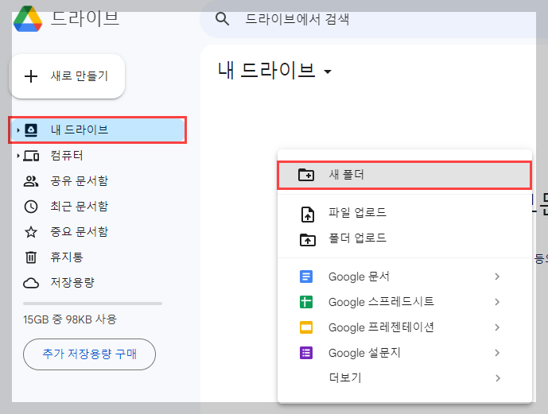Select Google 프레젠테이션 menu item

click(405, 327)
